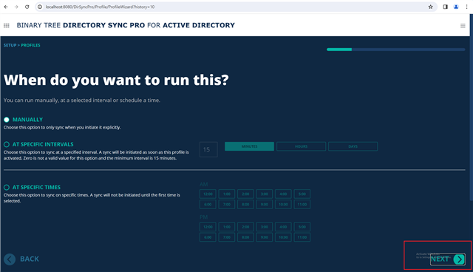Select the AT SPECIFIC INTERVALS radio option
This screenshot has height=272, width=473.
coord(7,144)
